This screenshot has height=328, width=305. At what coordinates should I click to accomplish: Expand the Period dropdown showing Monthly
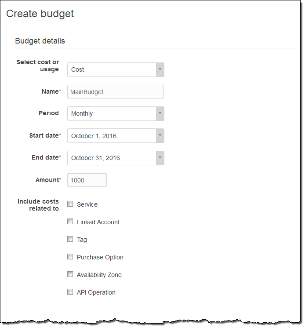[x=116, y=113]
